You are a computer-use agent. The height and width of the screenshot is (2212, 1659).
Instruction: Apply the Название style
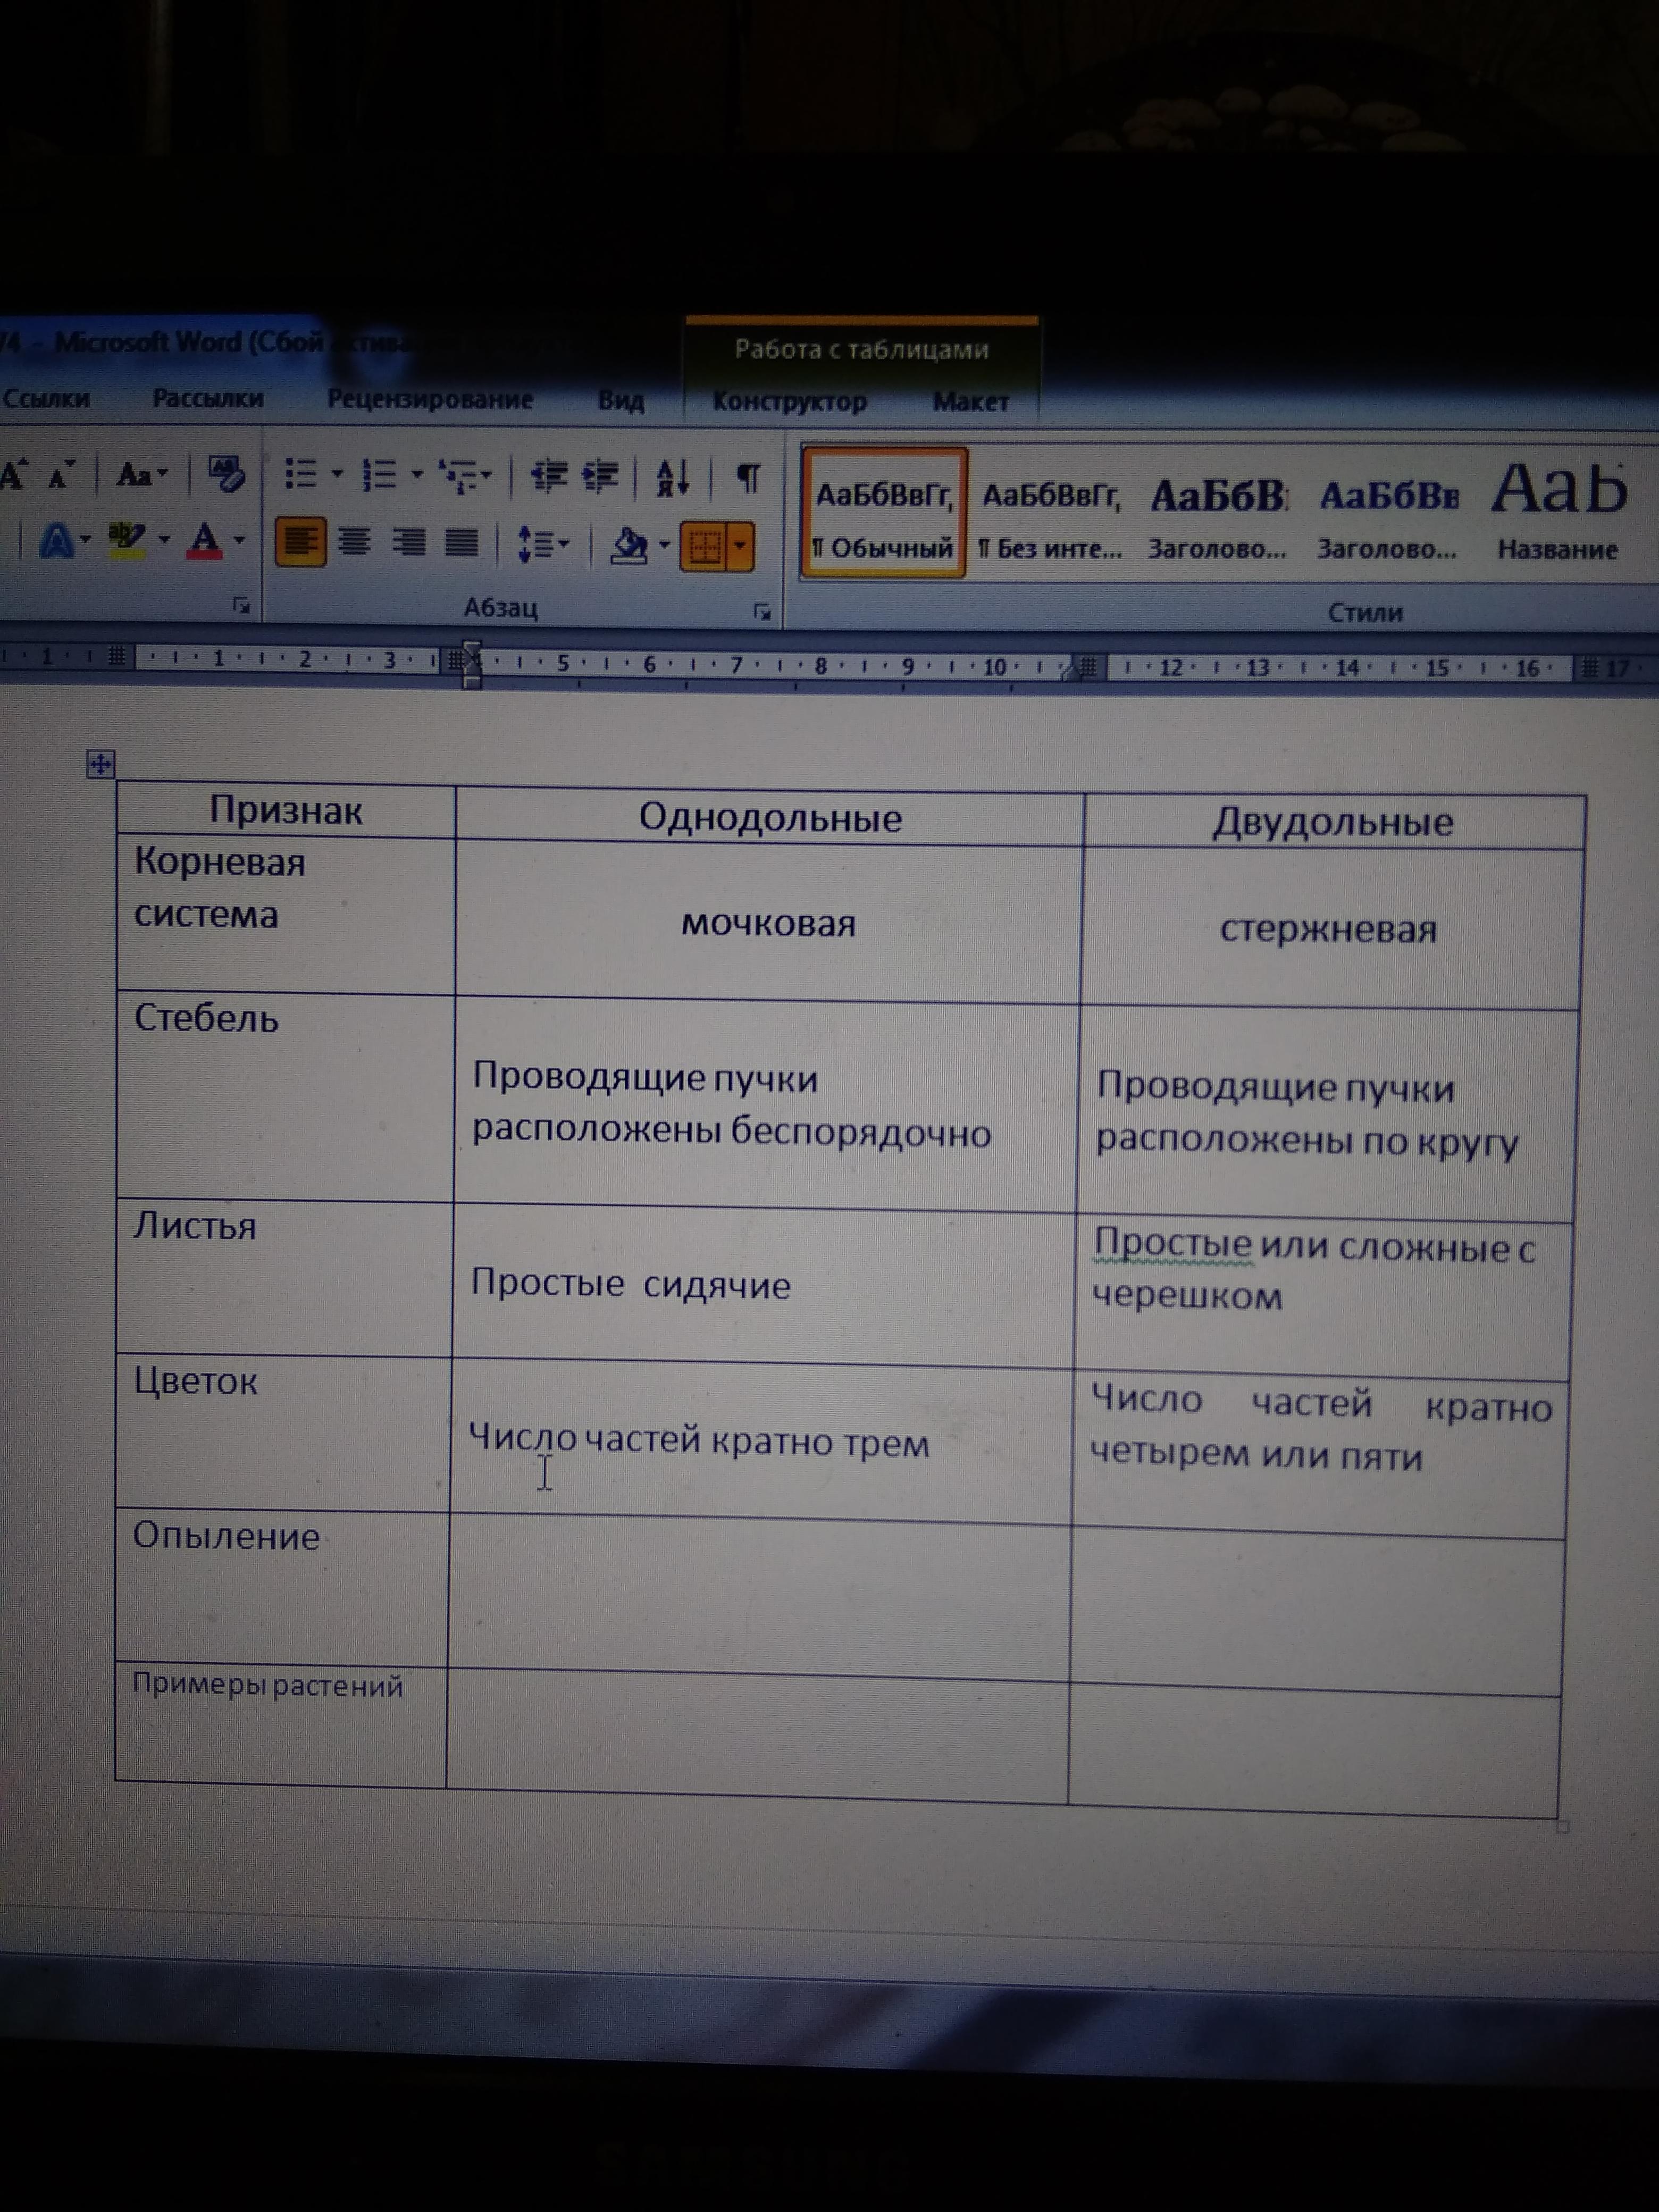1558,514
